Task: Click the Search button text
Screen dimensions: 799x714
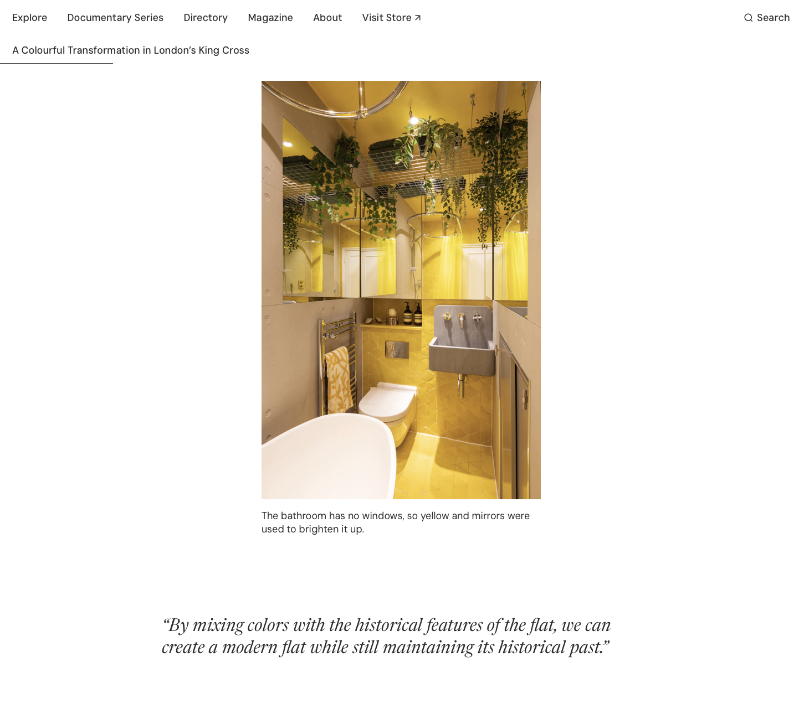Action: click(773, 18)
